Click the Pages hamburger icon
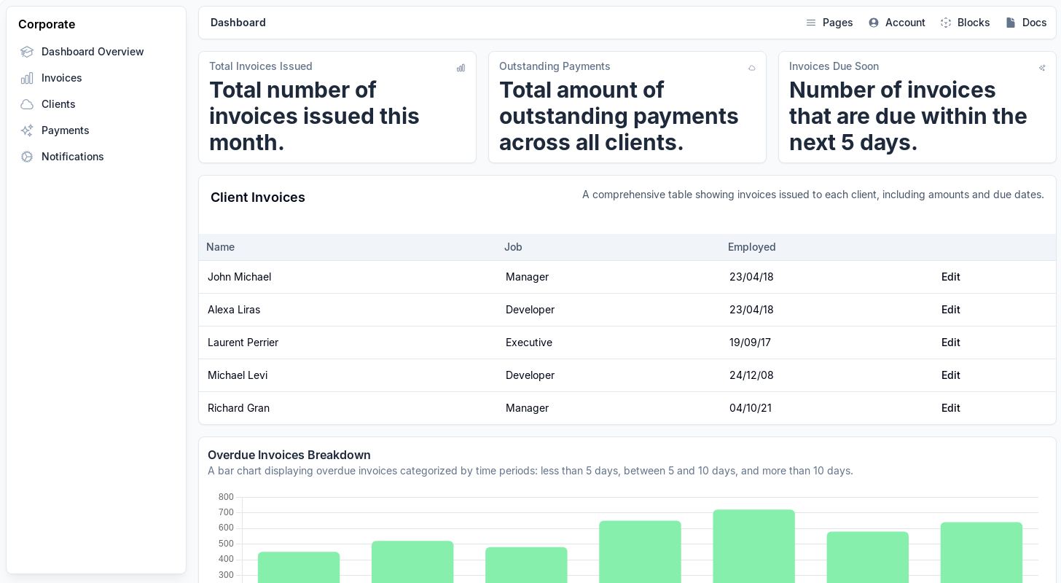1061x583 pixels. [811, 23]
